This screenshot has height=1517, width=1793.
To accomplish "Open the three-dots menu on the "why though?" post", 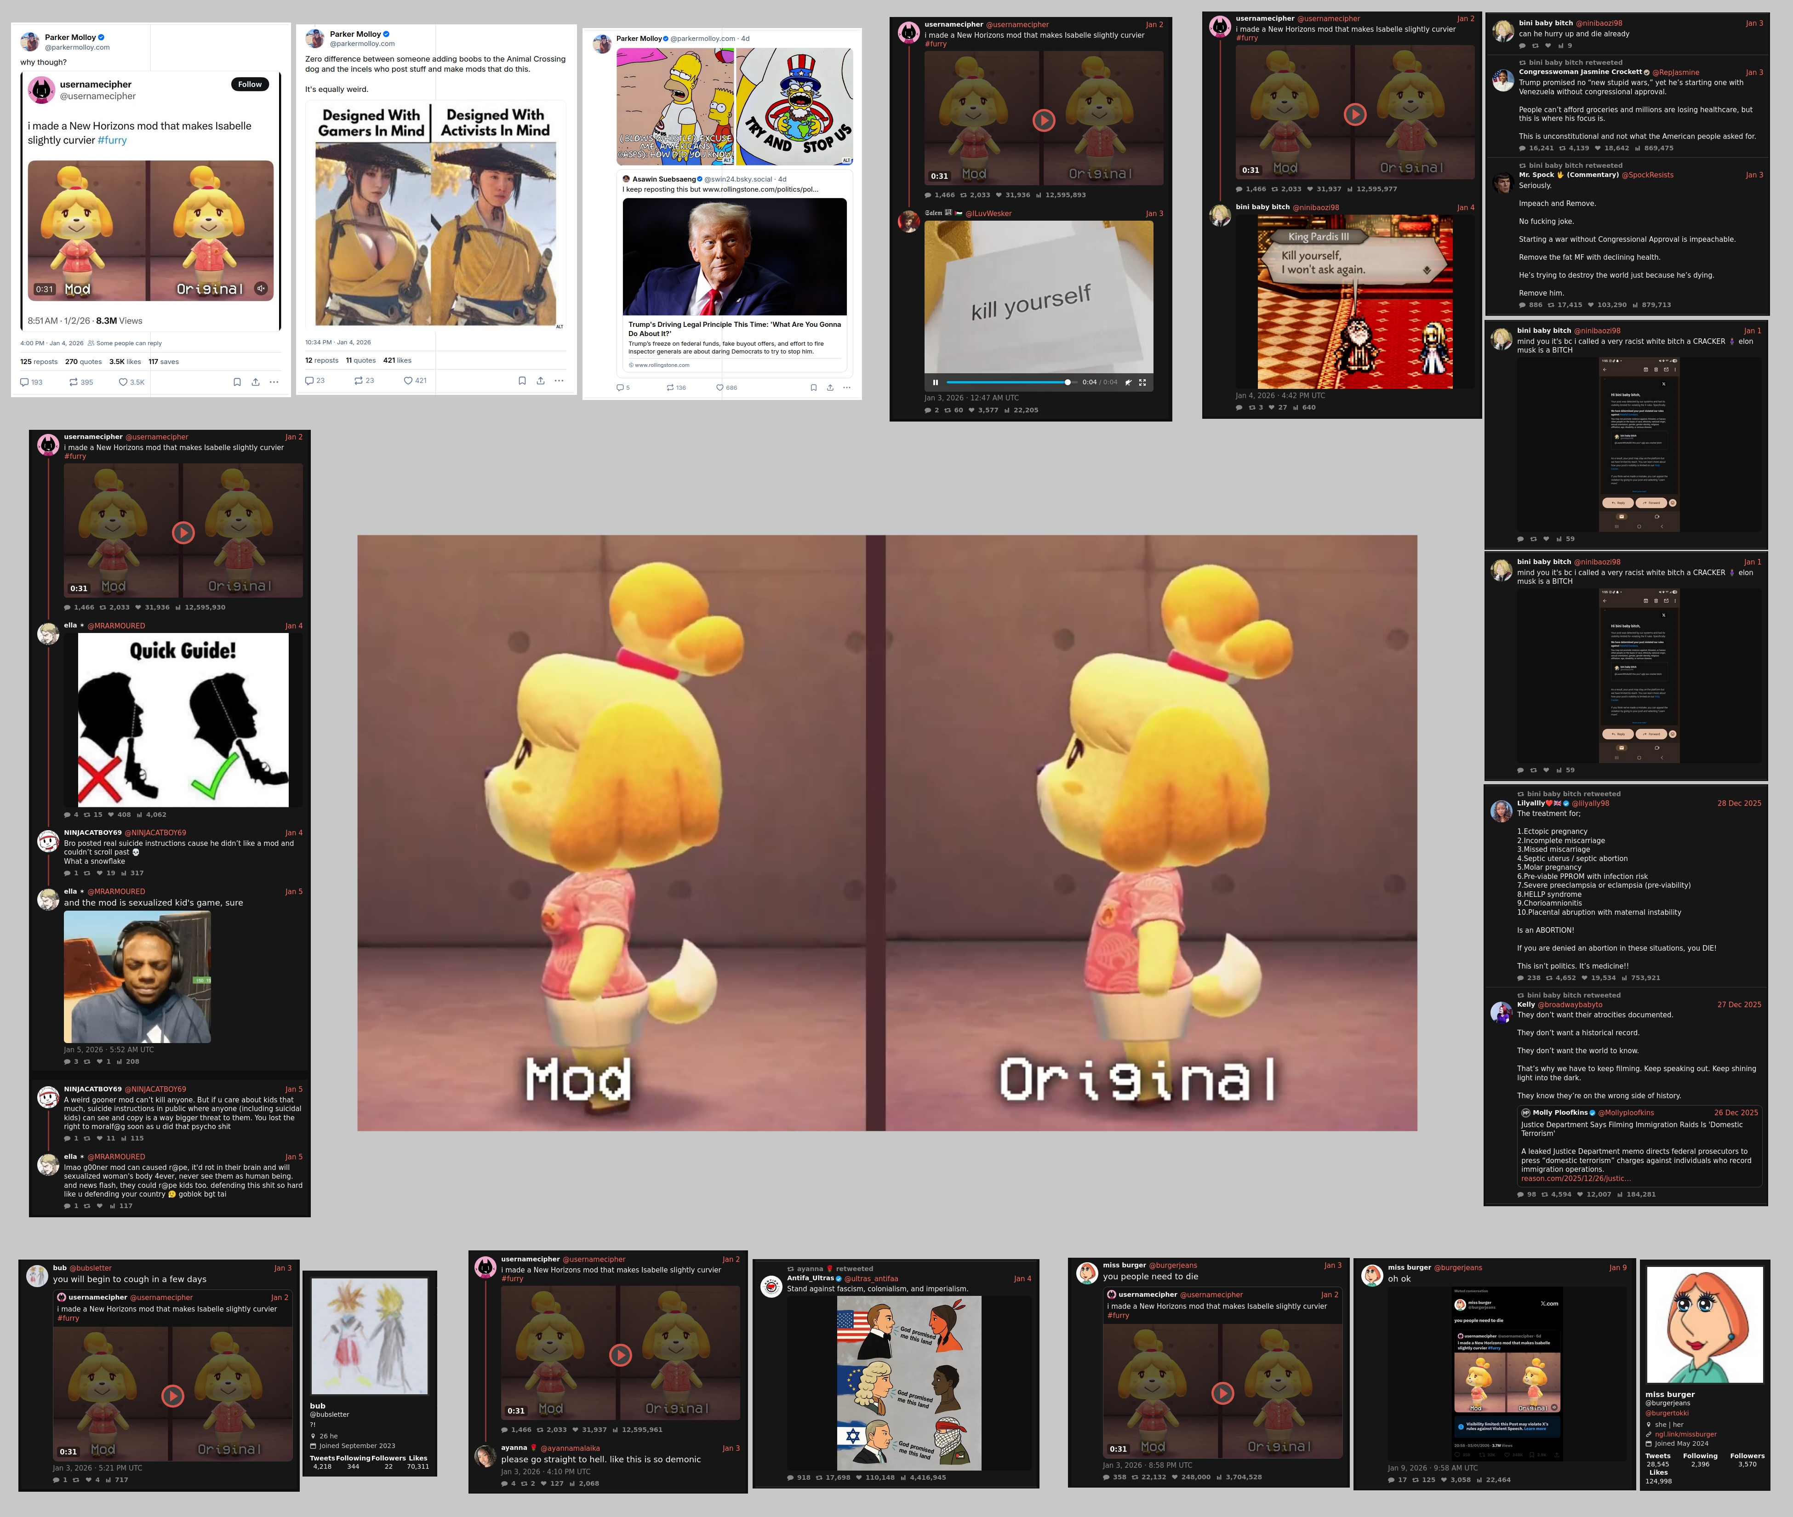I will click(x=274, y=382).
